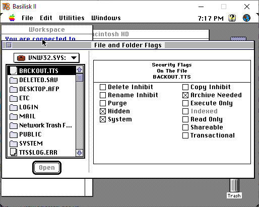
Task: Click the Security Flags header text
Action: 172,65
